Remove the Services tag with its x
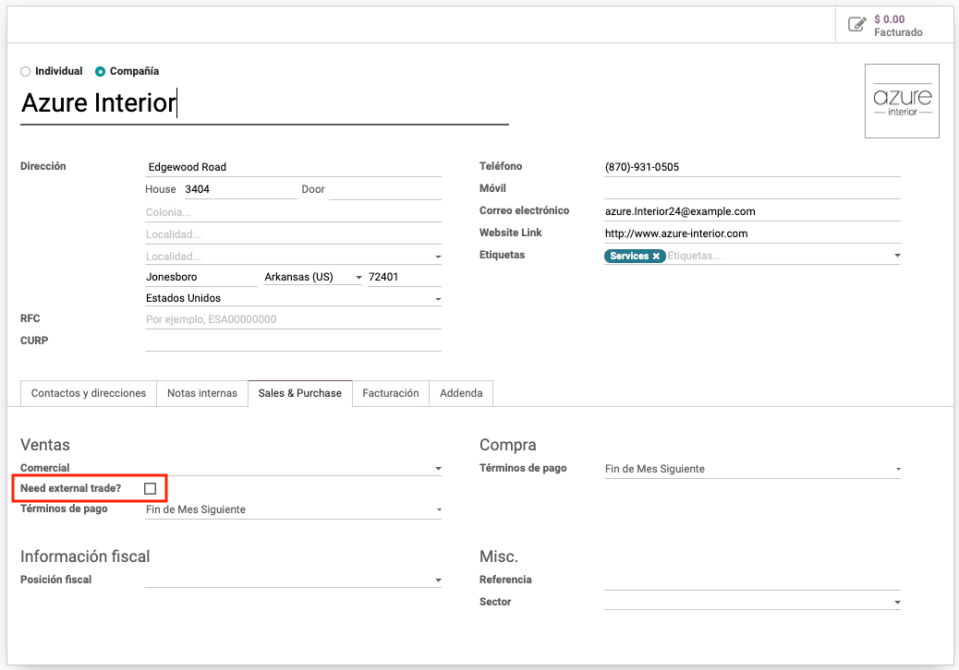This screenshot has width=959, height=670. point(656,256)
